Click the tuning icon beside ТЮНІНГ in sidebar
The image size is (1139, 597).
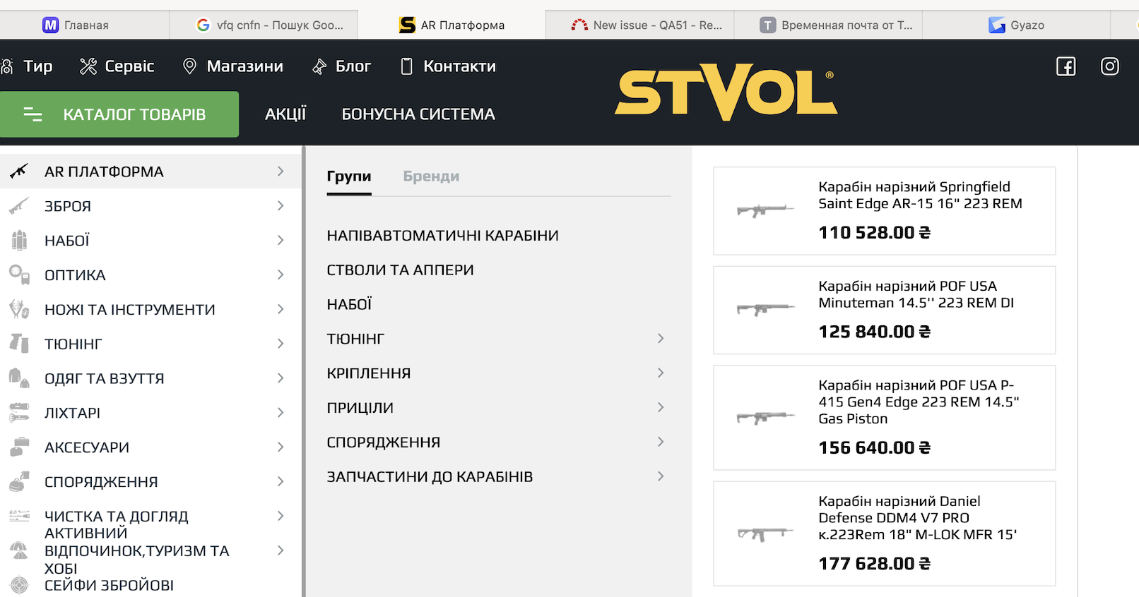(x=19, y=344)
